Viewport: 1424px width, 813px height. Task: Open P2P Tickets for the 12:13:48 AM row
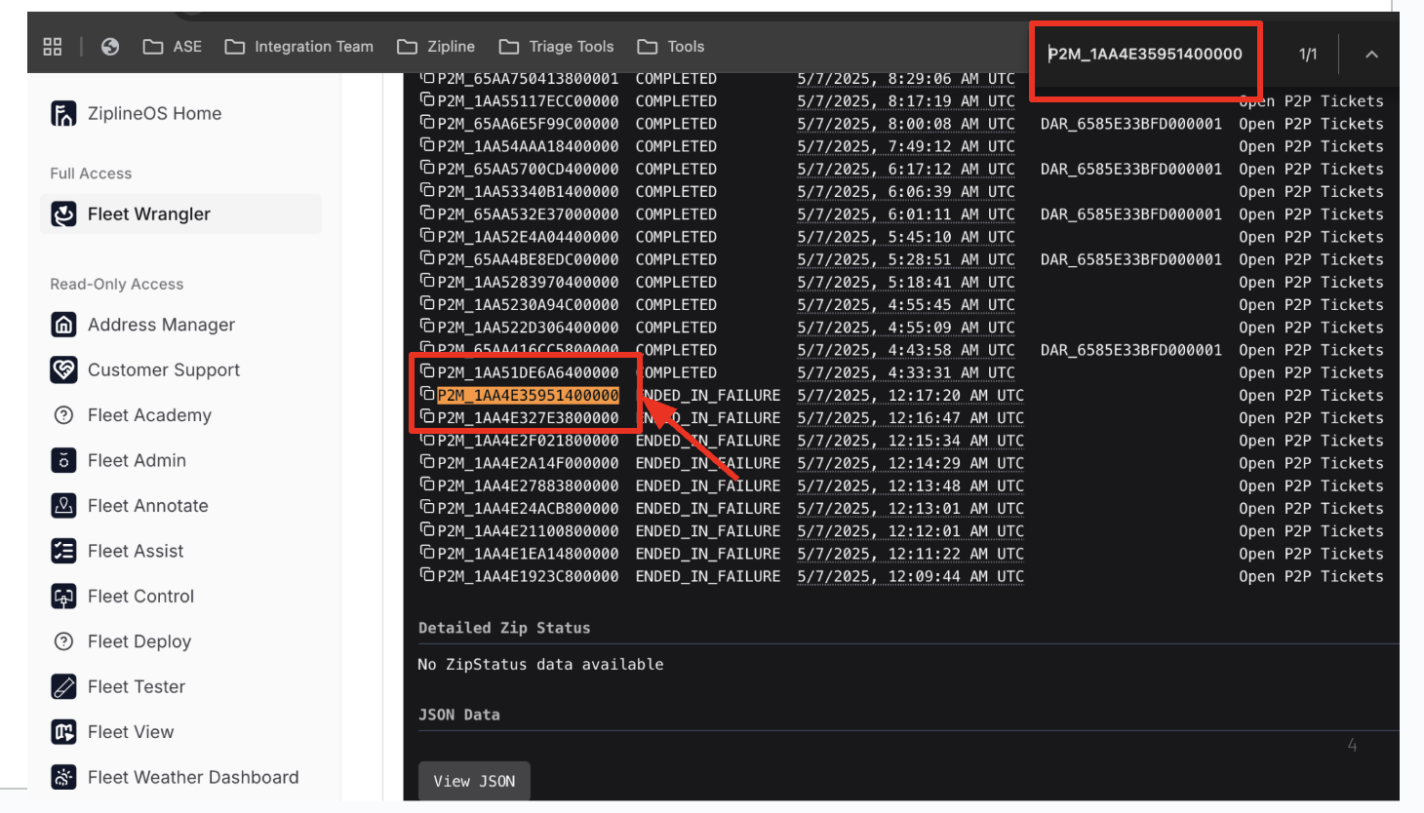click(x=1311, y=486)
